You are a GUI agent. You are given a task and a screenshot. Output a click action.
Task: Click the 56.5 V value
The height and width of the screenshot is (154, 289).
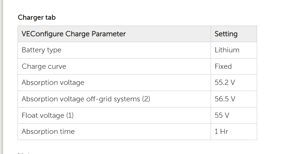click(x=225, y=99)
